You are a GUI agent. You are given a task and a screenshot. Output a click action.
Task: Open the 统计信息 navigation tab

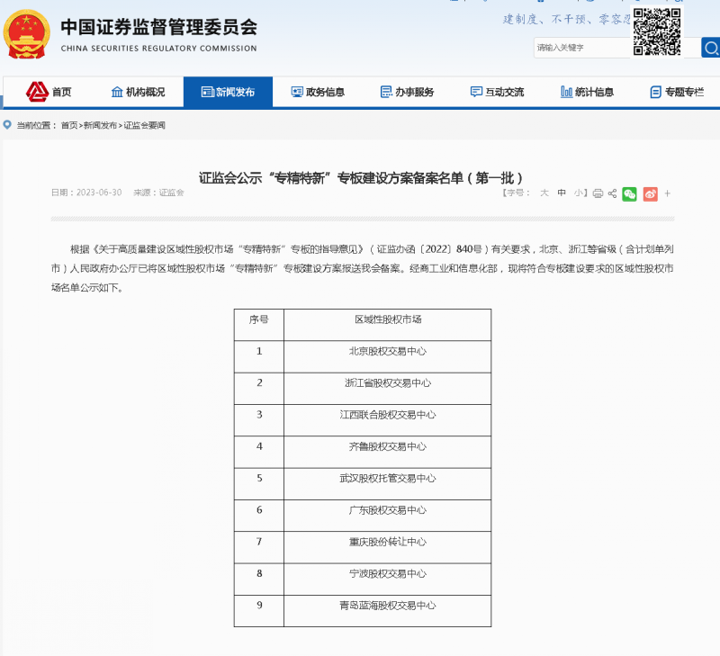587,92
